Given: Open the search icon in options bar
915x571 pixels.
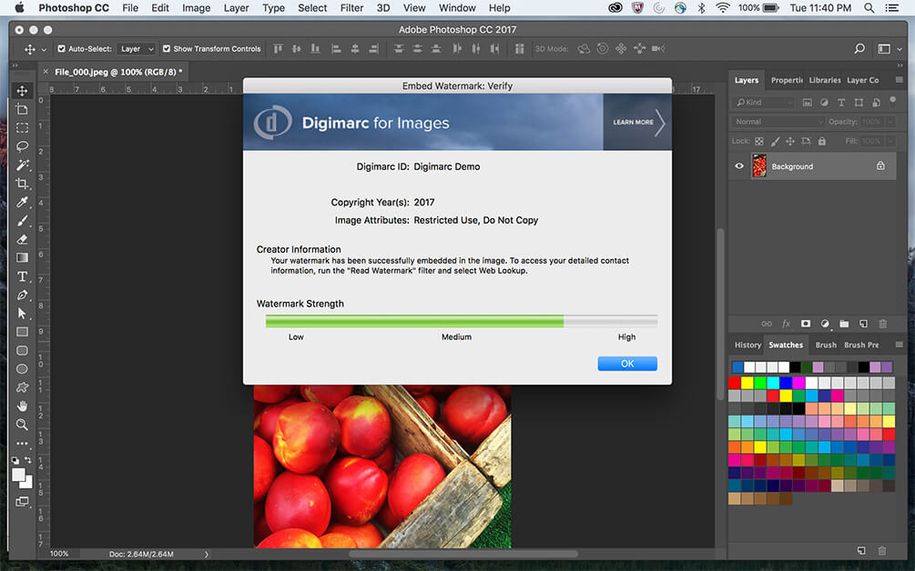Looking at the screenshot, I should point(859,49).
